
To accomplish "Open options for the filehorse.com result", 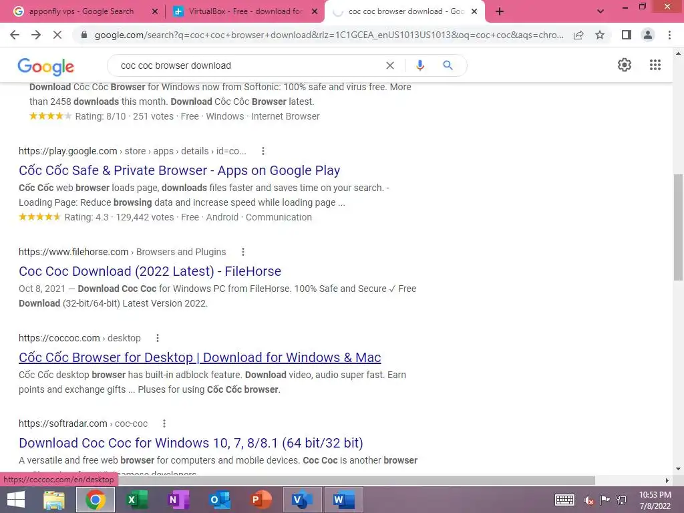I will pos(243,252).
